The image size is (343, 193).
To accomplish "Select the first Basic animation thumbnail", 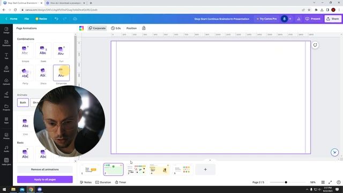I will tap(25, 154).
